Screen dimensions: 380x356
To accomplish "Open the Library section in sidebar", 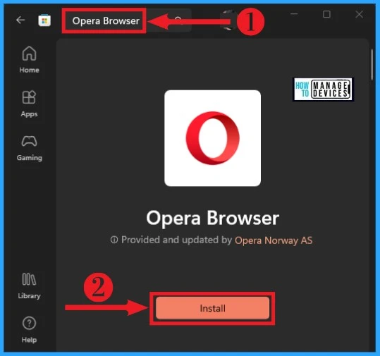I will (29, 286).
